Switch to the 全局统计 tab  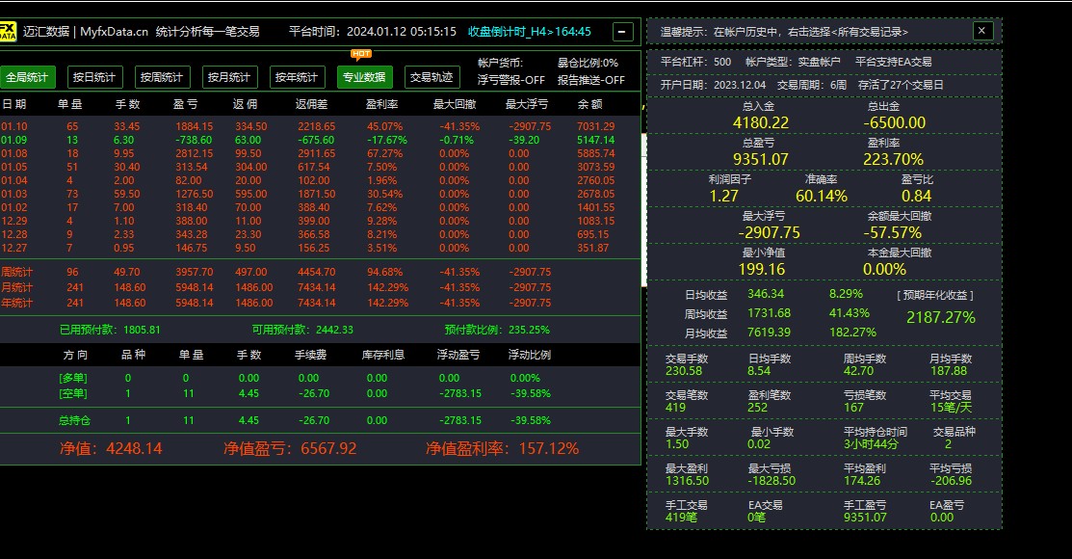pos(27,77)
